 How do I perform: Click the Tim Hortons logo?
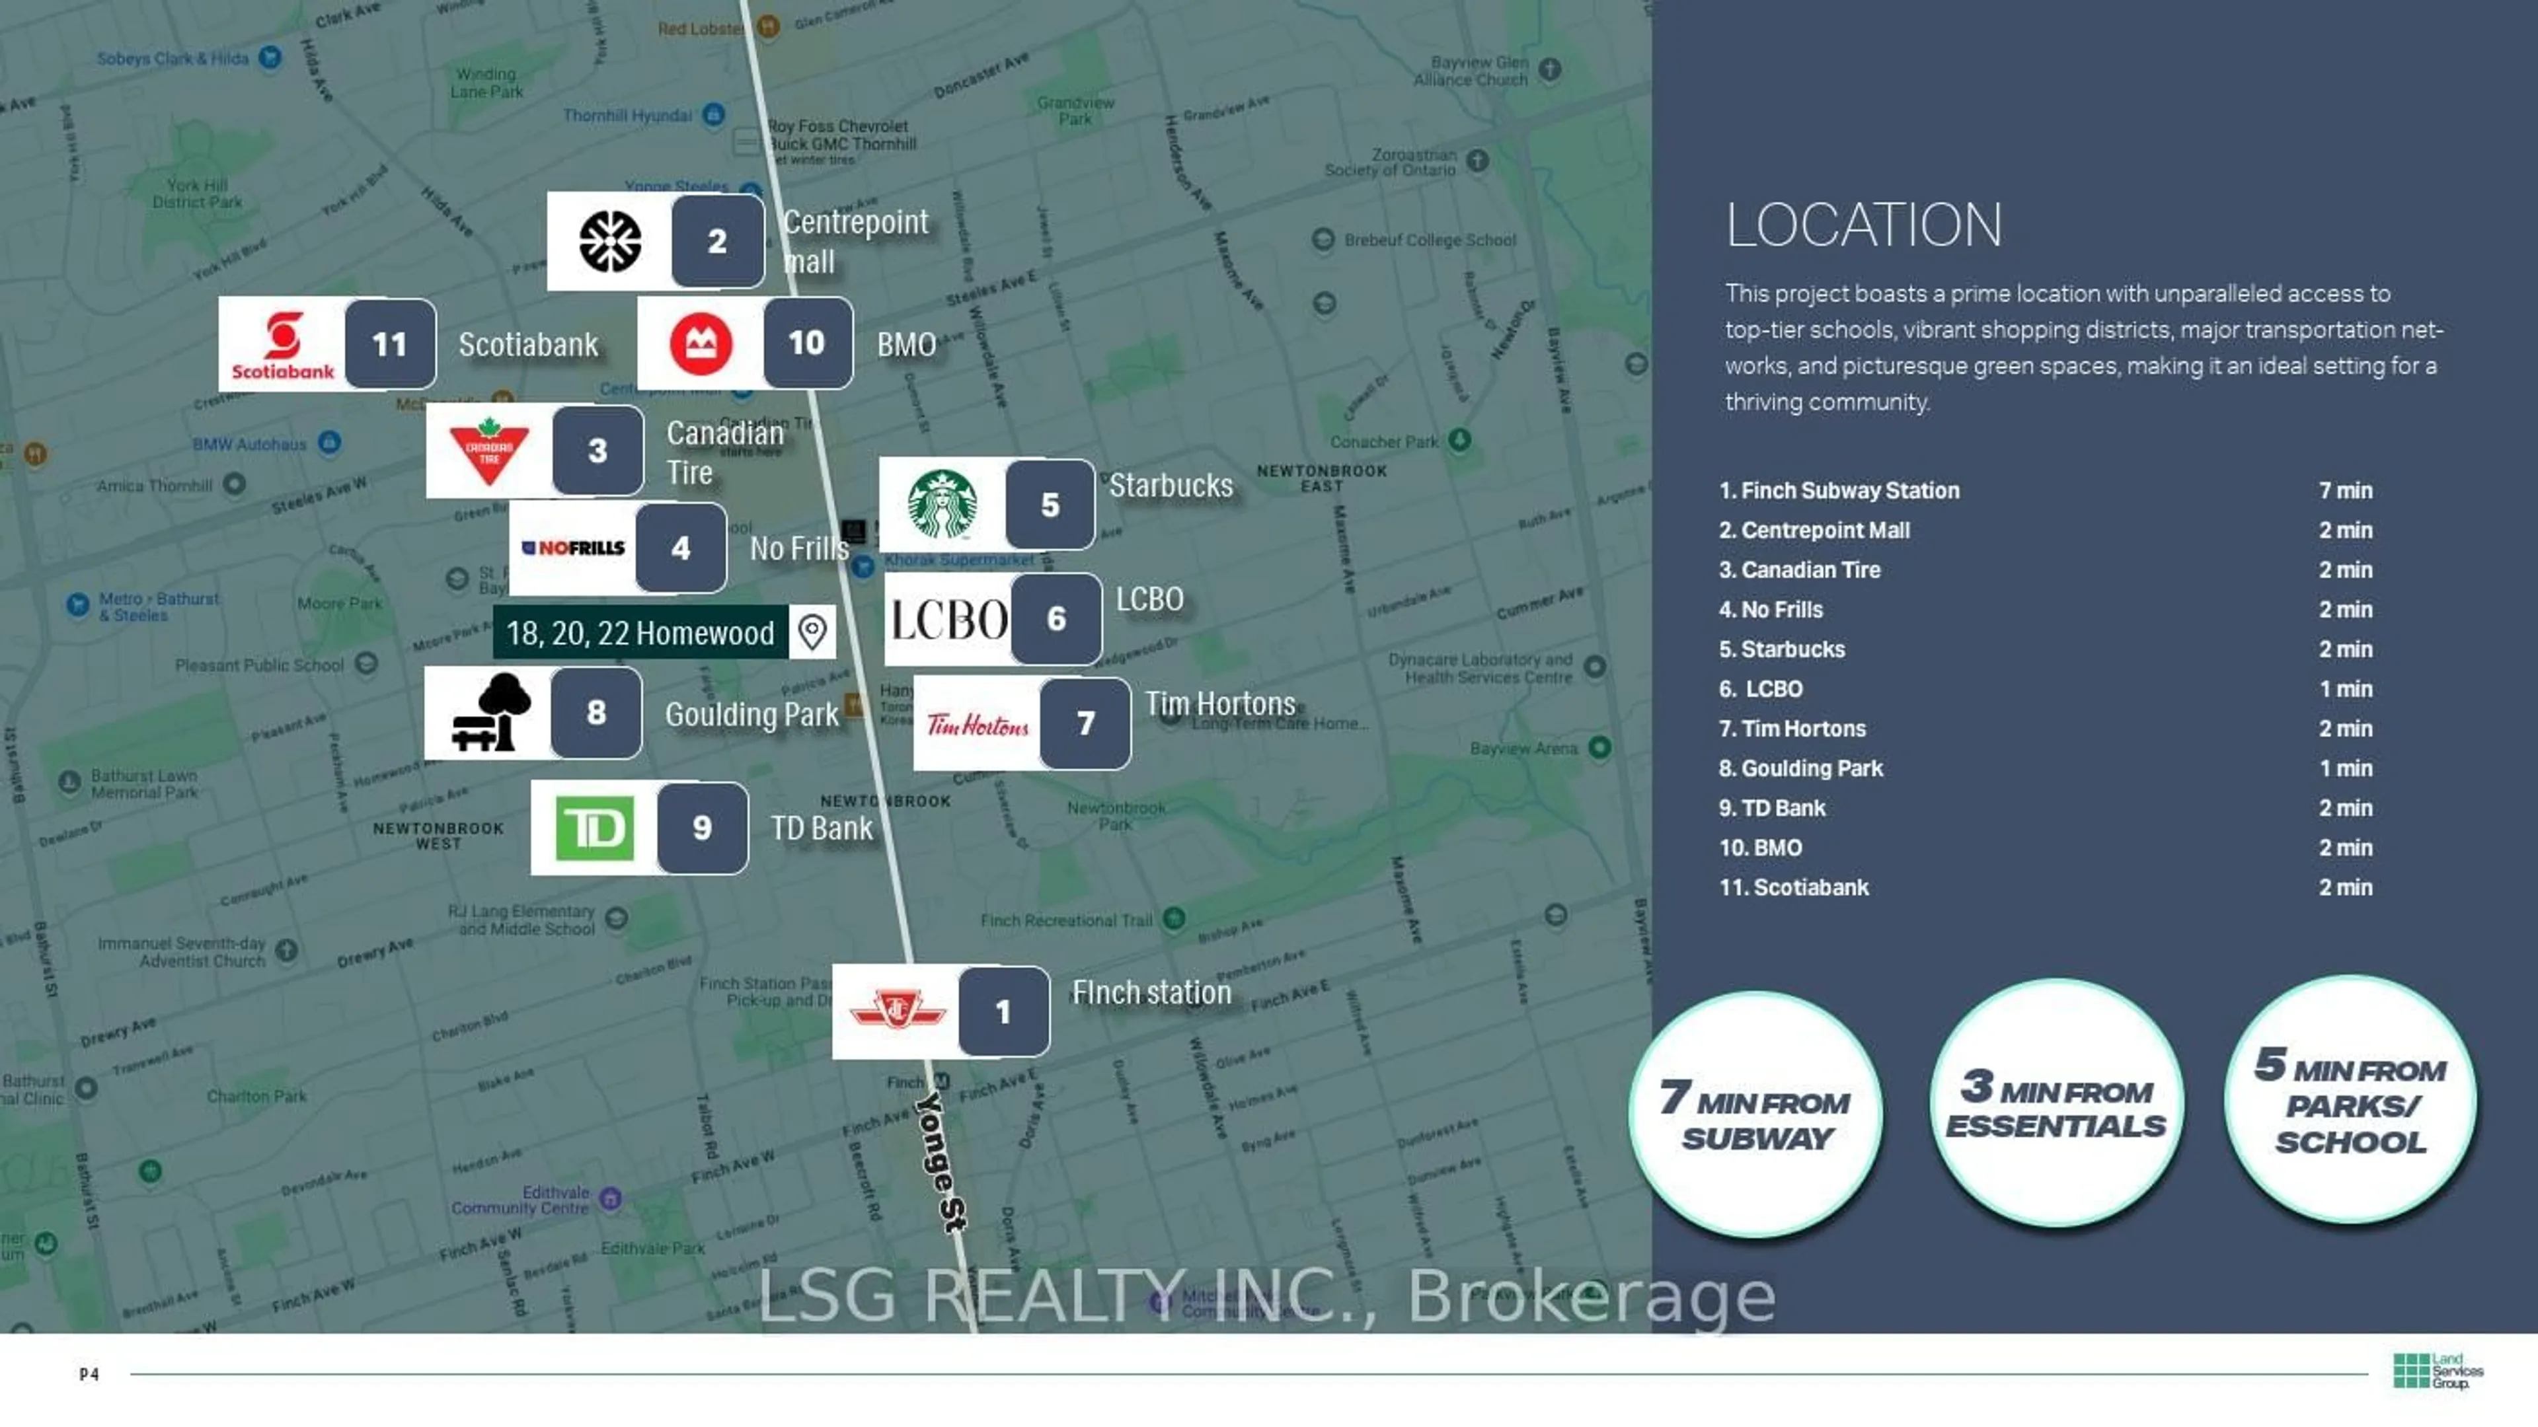tap(978, 726)
